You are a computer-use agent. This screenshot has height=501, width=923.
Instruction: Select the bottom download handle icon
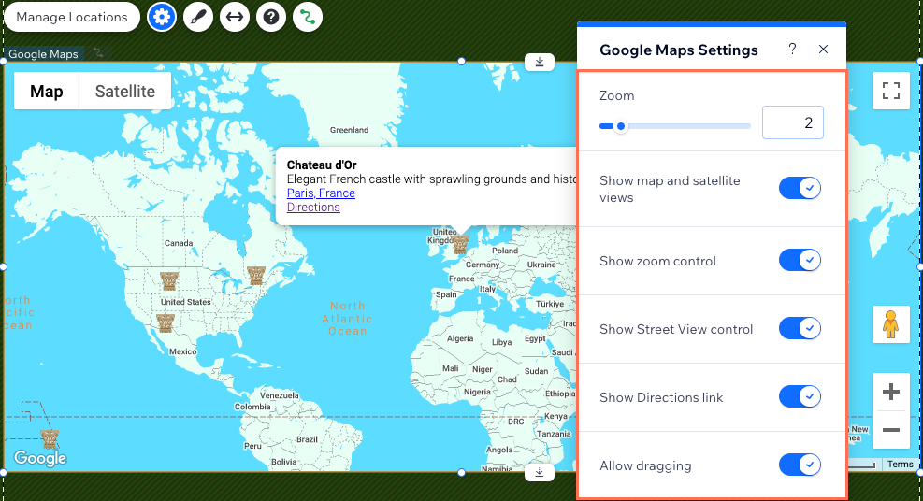tap(540, 472)
